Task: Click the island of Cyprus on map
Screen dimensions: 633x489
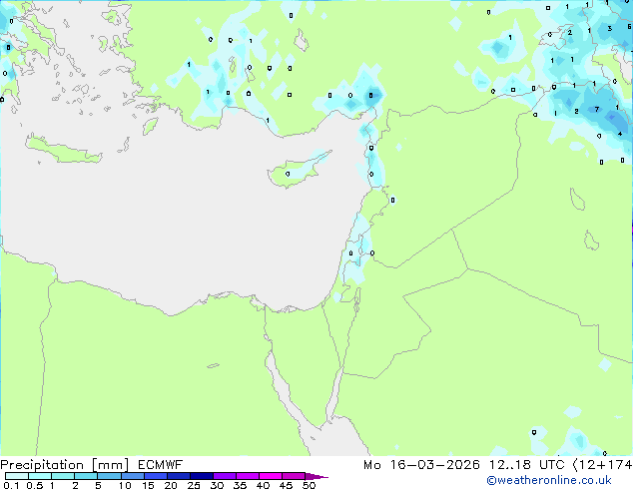Action: pyautogui.click(x=297, y=172)
